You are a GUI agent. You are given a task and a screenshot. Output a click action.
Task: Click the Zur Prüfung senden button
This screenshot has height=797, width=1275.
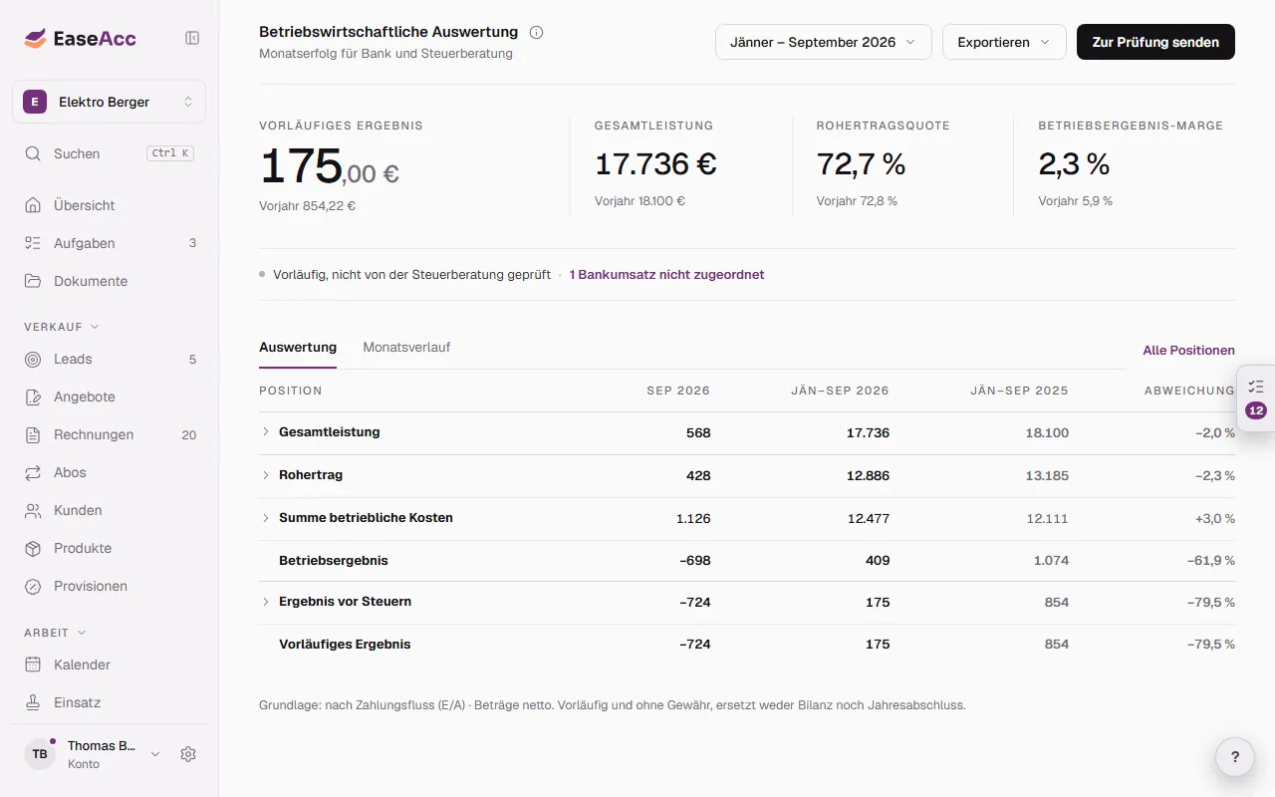(x=1155, y=42)
